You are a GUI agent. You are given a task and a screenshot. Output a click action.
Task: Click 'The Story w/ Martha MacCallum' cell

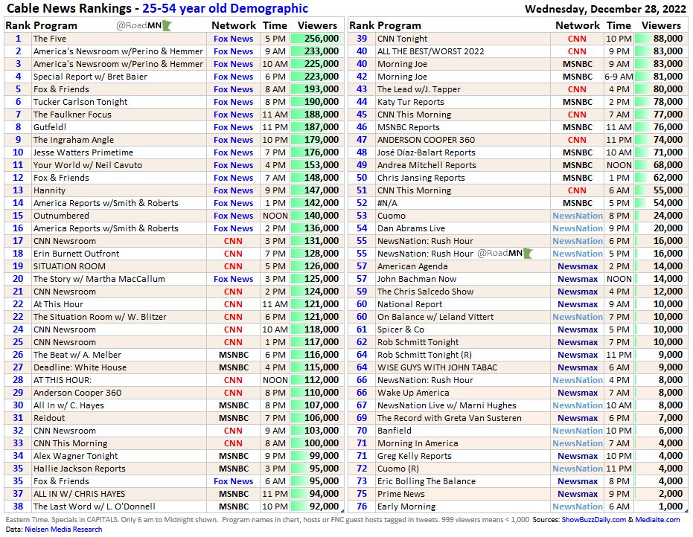click(x=119, y=279)
